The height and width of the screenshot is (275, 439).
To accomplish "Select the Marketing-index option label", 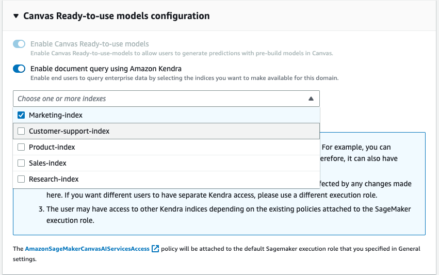I will [x=56, y=115].
